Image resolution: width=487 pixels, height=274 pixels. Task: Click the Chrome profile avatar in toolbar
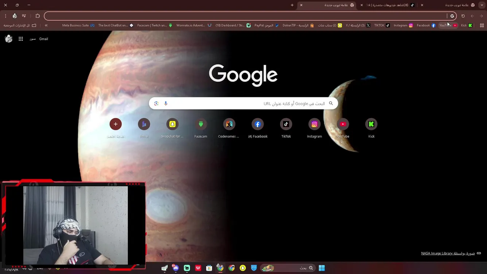pos(14,16)
